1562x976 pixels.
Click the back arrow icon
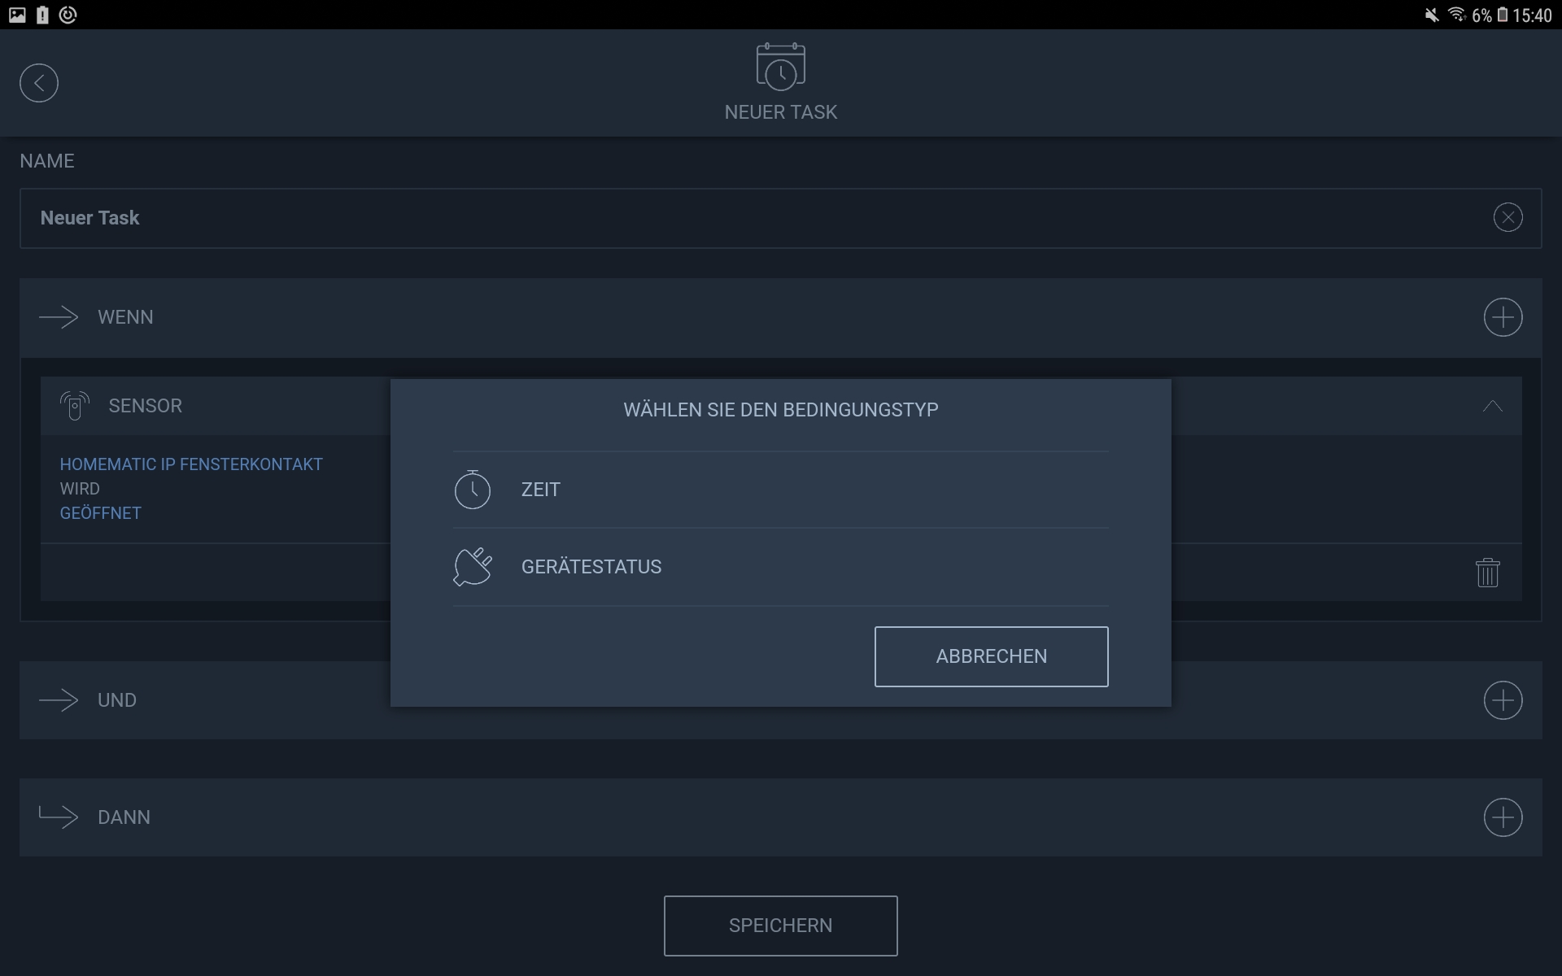pos(39,83)
